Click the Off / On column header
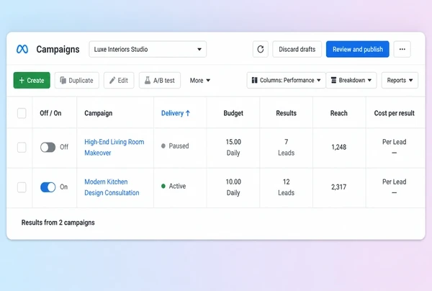432x291 pixels. coord(50,113)
